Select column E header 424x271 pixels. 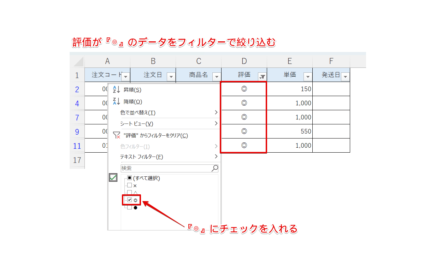289,61
